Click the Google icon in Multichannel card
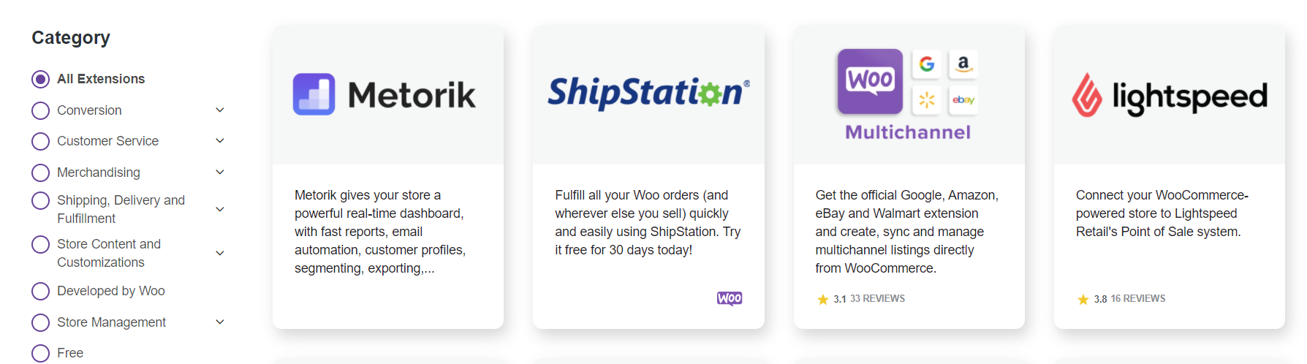Screen dimensions: 1307x364 point(927,64)
